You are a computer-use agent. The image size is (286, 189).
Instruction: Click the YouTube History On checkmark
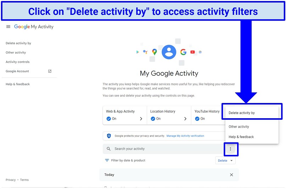point(197,119)
